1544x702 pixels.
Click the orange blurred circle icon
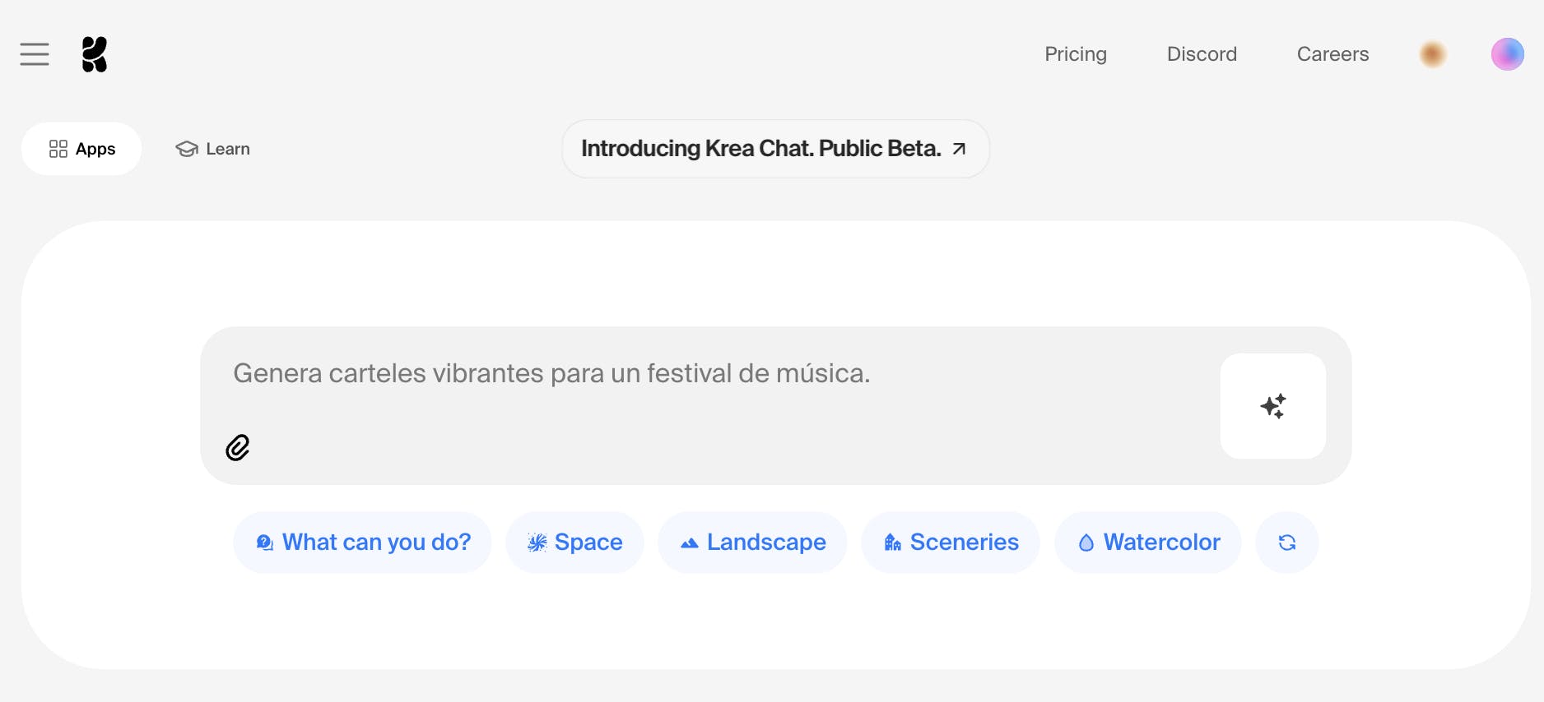click(x=1433, y=54)
